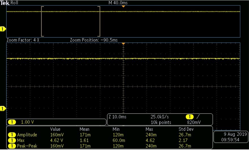Click the rising edge trigger slope icon
The height and width of the screenshot is (150, 249).
click(x=198, y=117)
